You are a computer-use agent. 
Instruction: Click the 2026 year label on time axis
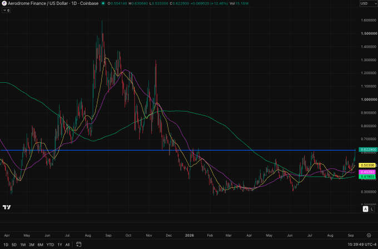(189, 235)
